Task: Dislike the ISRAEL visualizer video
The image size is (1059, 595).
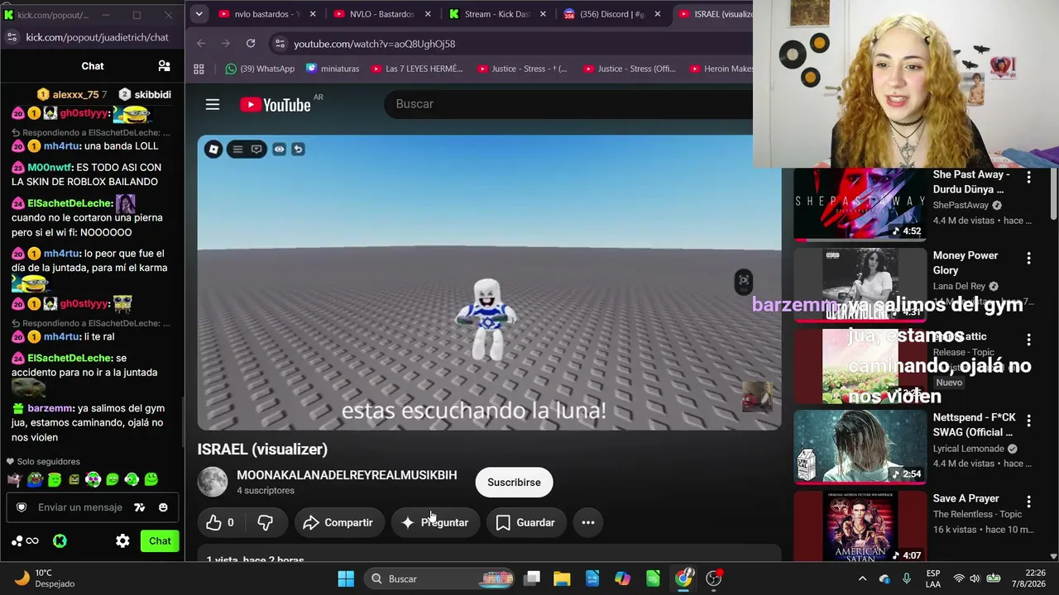Action: 266,522
